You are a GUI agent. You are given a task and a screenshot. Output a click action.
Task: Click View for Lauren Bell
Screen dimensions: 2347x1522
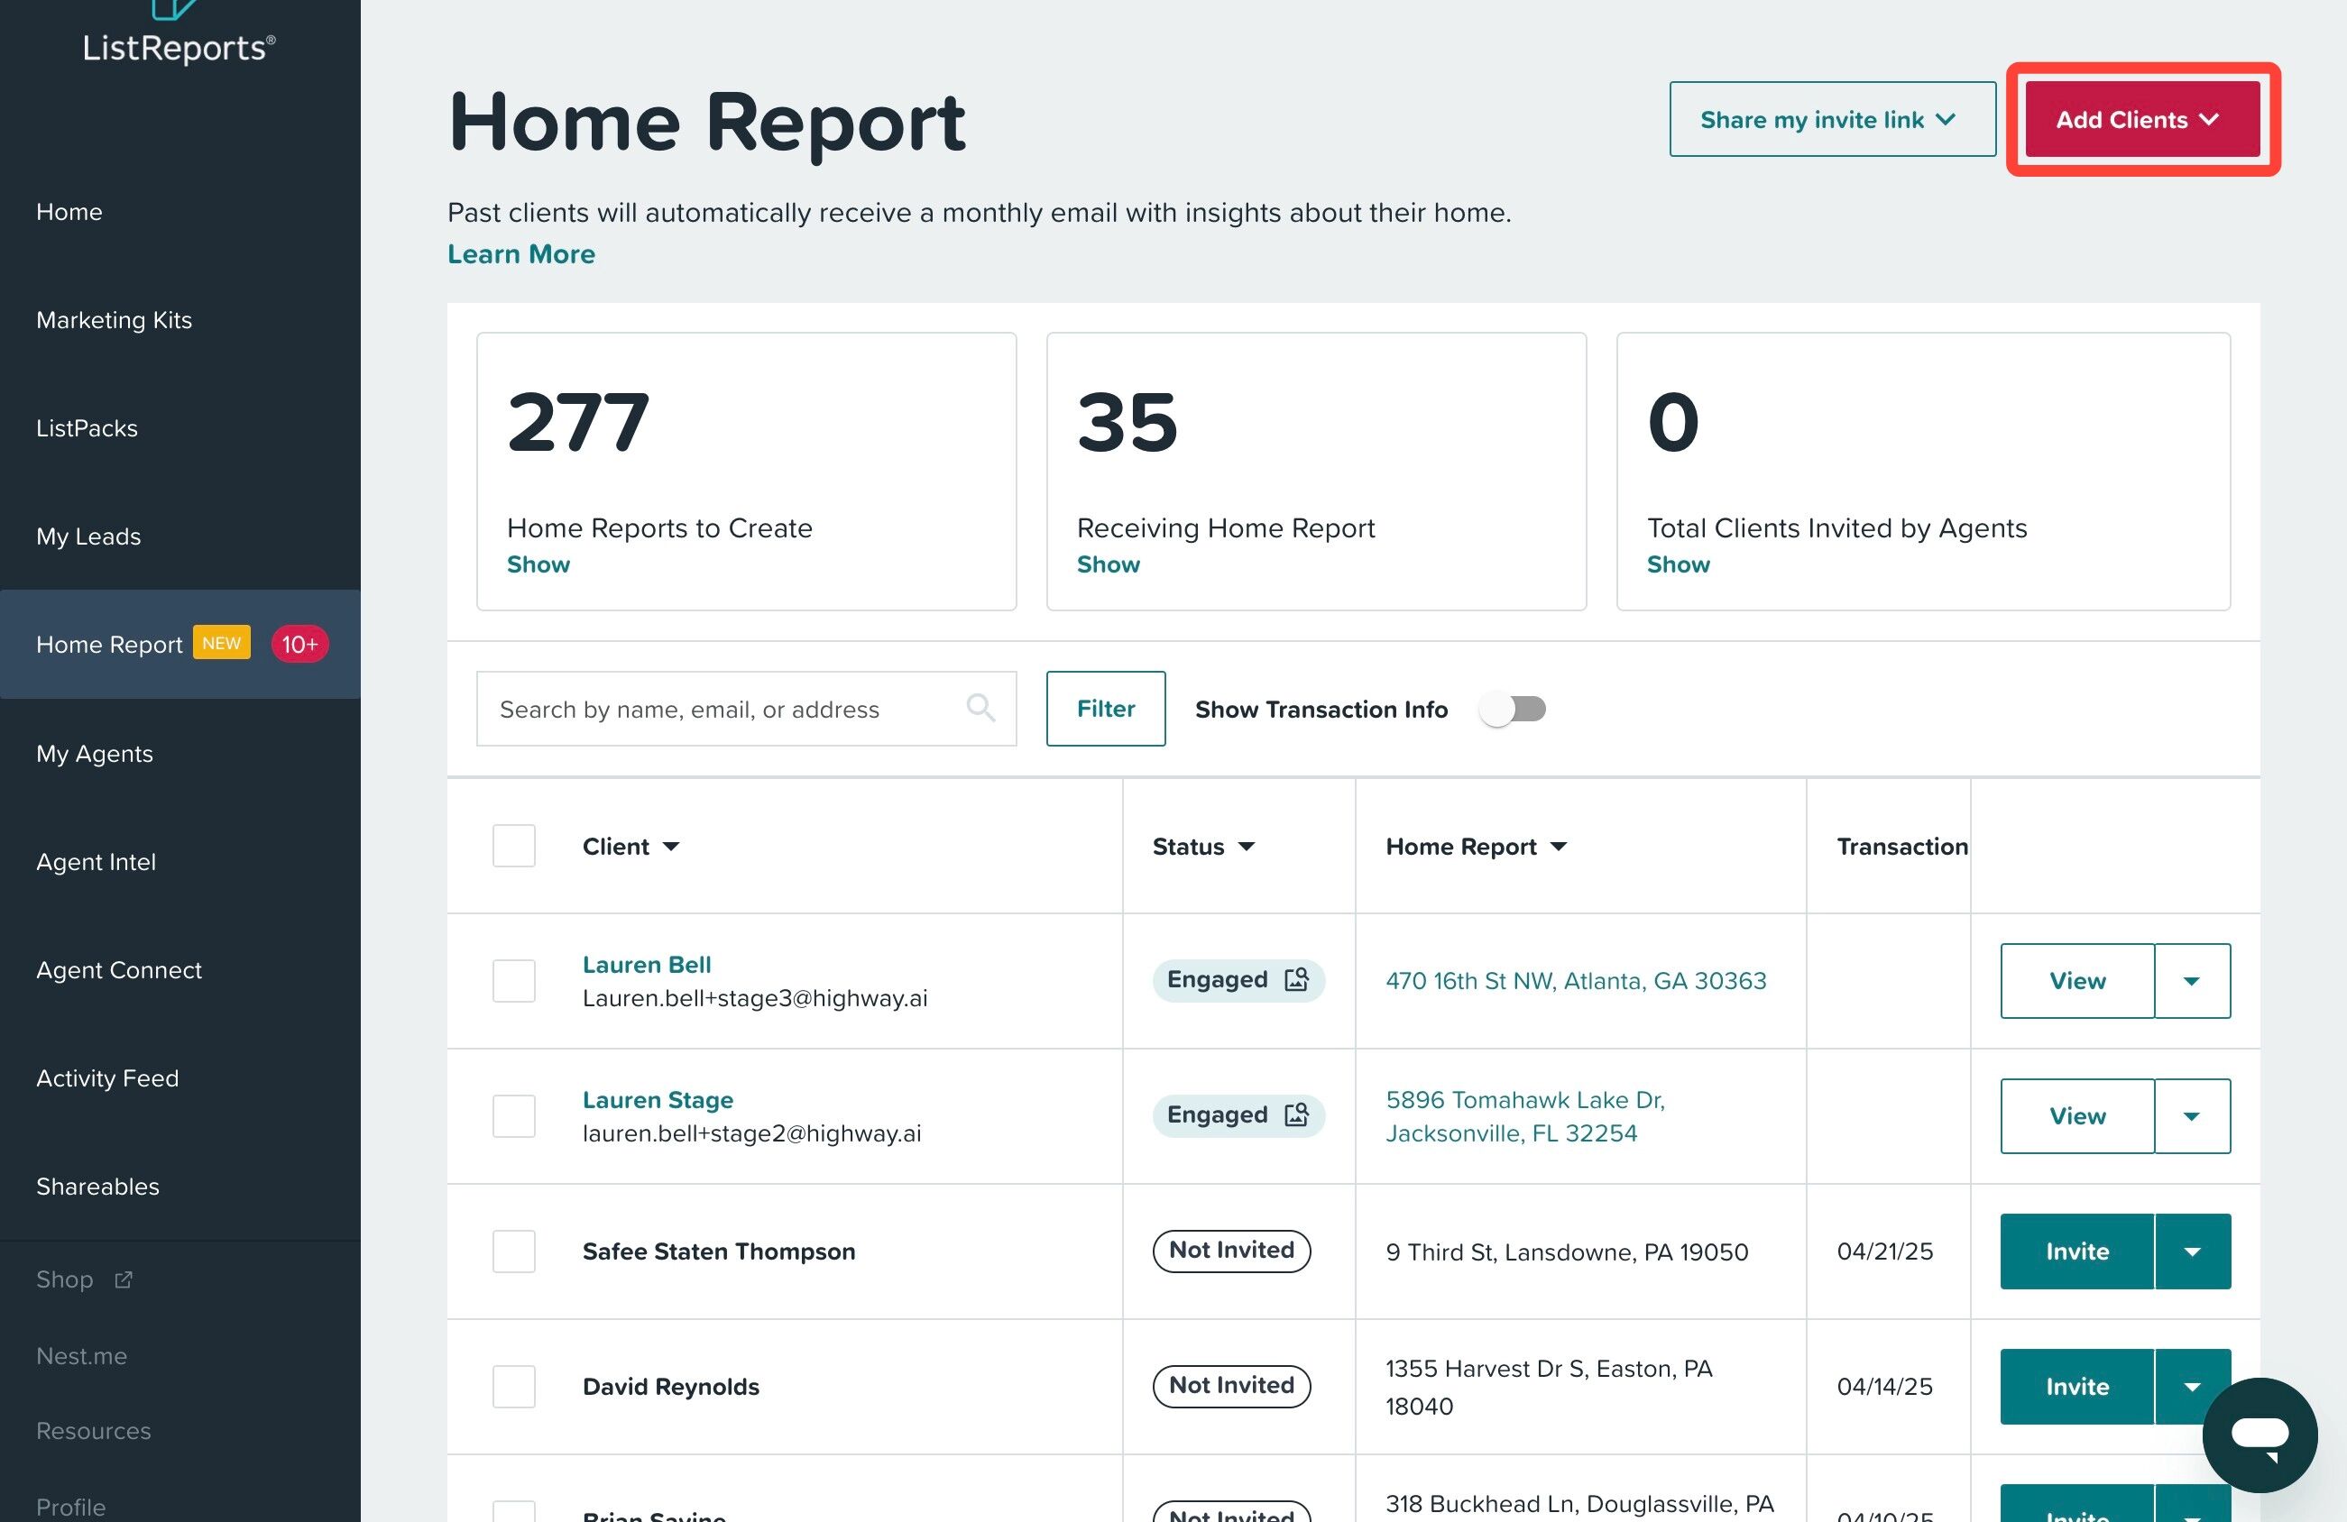click(x=2076, y=981)
